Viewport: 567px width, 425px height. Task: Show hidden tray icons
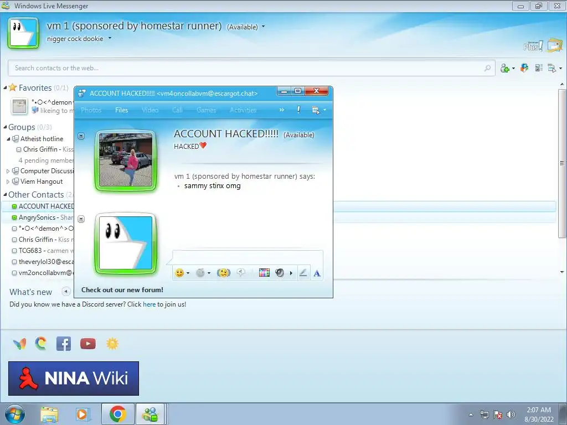pos(471,414)
